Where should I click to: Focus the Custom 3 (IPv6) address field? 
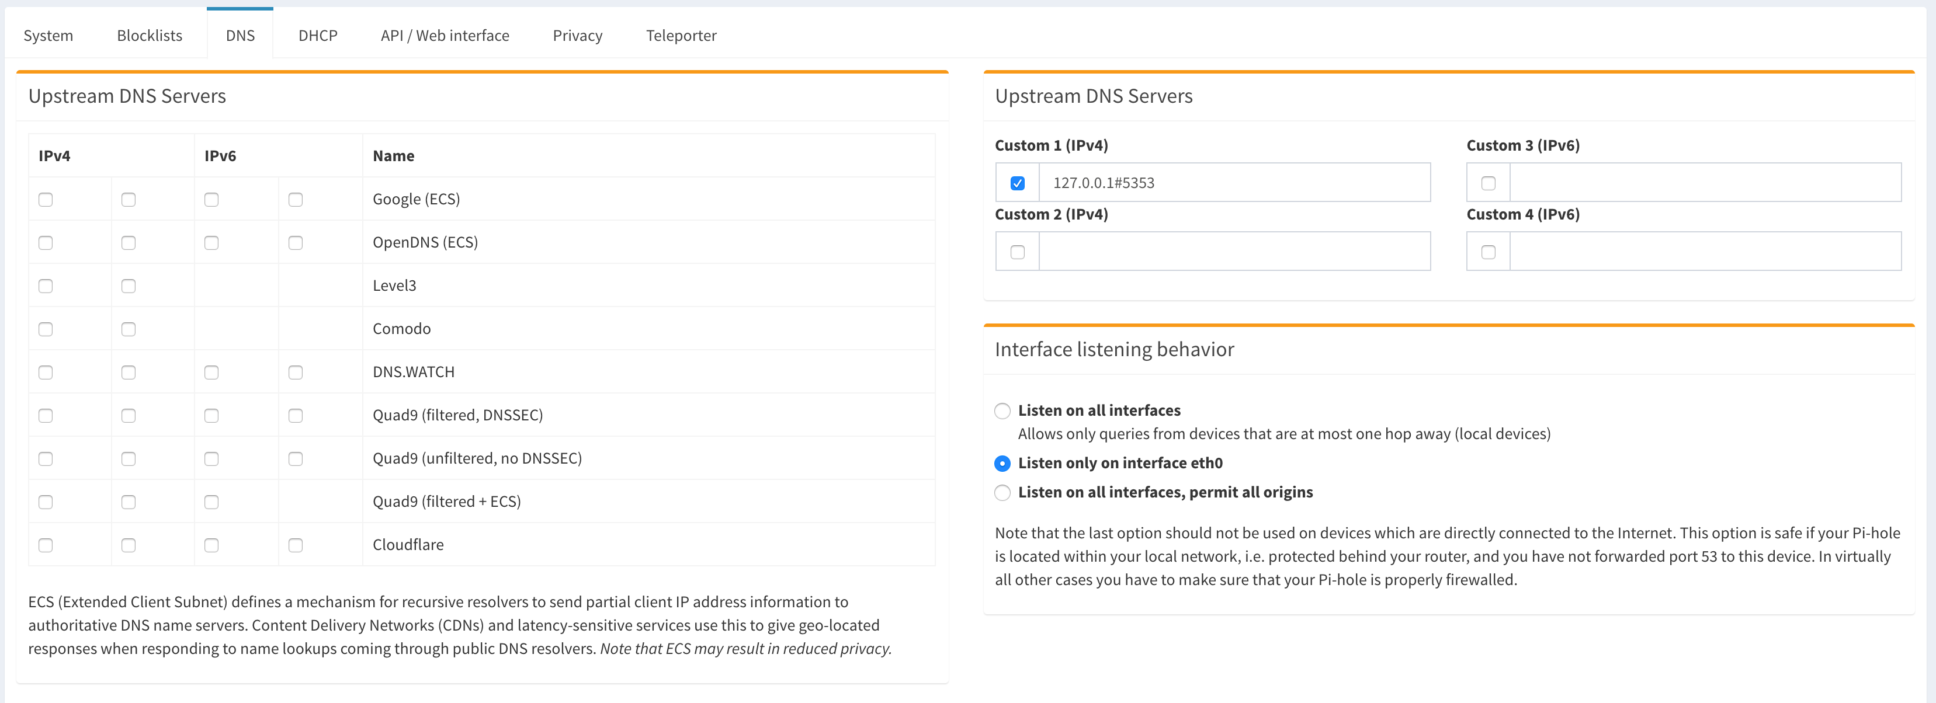pos(1705,183)
